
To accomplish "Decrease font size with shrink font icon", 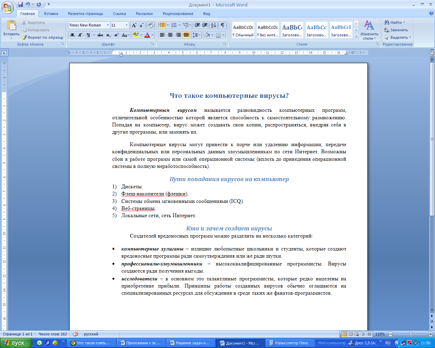I will pyautogui.click(x=141, y=25).
